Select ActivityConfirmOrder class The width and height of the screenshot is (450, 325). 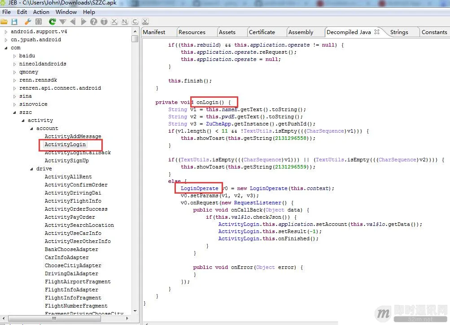(76, 185)
